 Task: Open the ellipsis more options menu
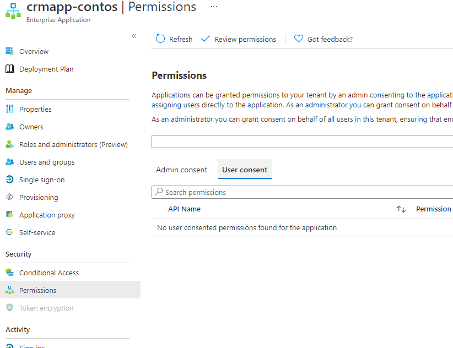coord(214,7)
